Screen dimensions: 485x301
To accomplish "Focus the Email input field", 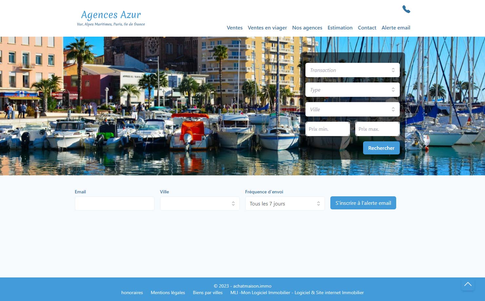I will [x=115, y=204].
